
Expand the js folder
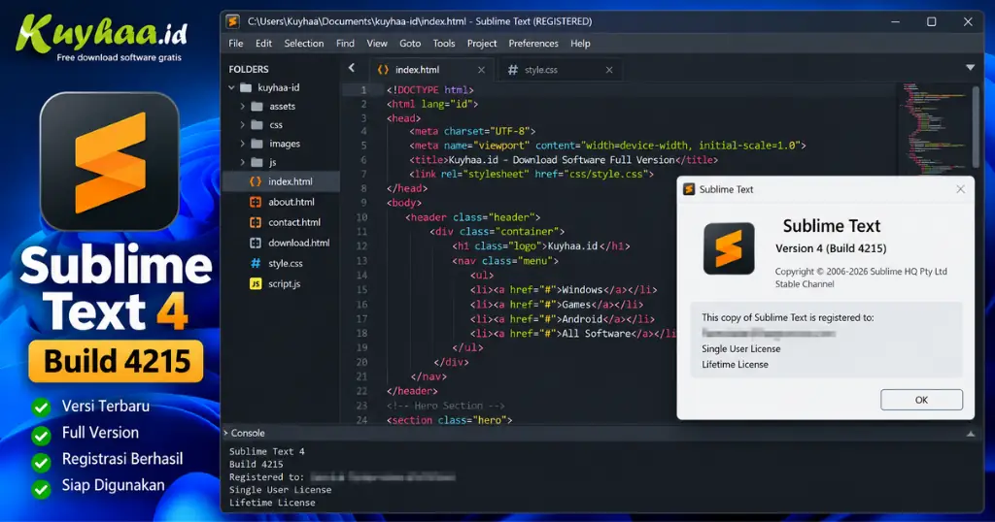point(242,162)
